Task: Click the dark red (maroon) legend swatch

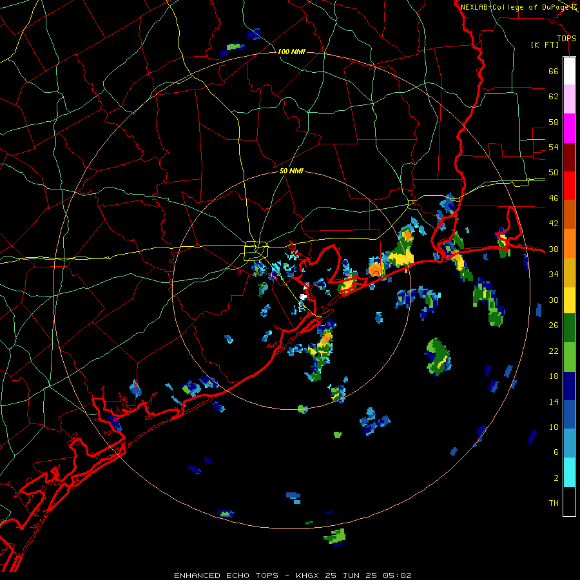Action: coord(569,157)
